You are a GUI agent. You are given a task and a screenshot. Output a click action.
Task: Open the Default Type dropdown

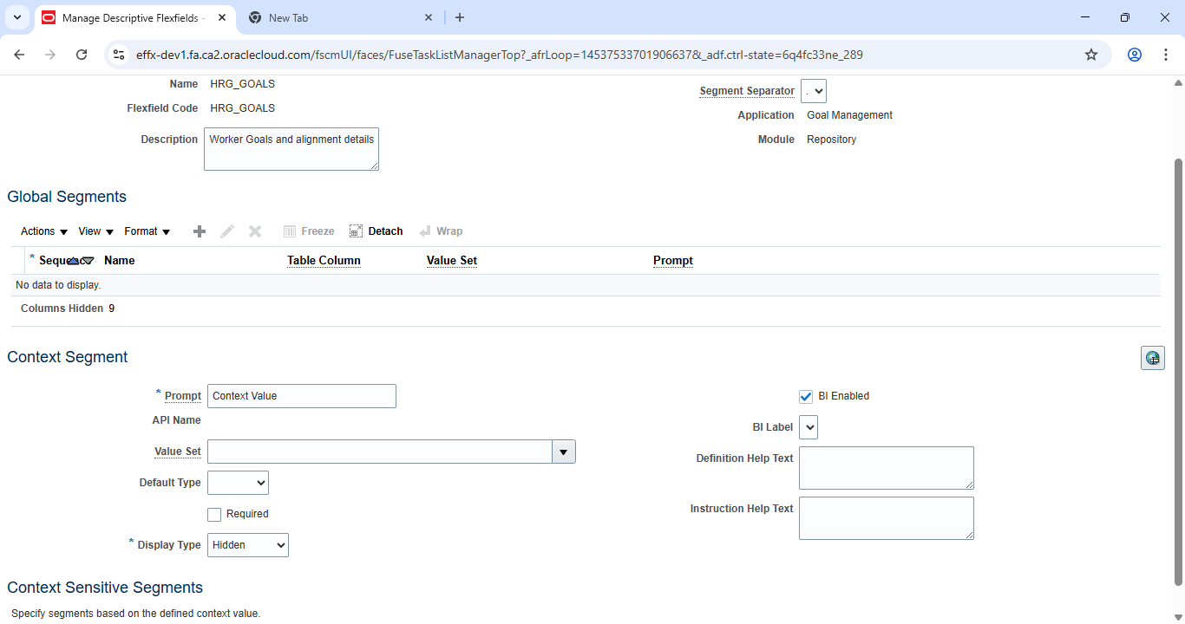tap(239, 483)
